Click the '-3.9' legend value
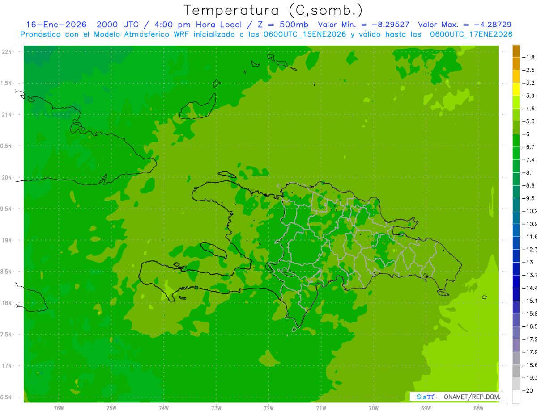Image resolution: width=537 pixels, height=414 pixels. 529,96
